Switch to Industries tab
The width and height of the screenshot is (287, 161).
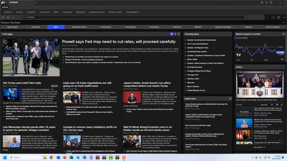[177, 27]
